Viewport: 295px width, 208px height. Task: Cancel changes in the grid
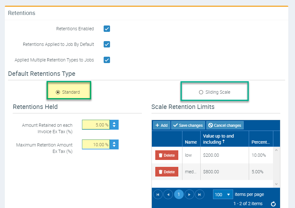[x=225, y=125]
